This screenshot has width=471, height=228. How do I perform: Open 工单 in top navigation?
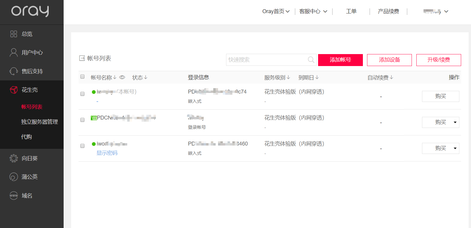[351, 11]
